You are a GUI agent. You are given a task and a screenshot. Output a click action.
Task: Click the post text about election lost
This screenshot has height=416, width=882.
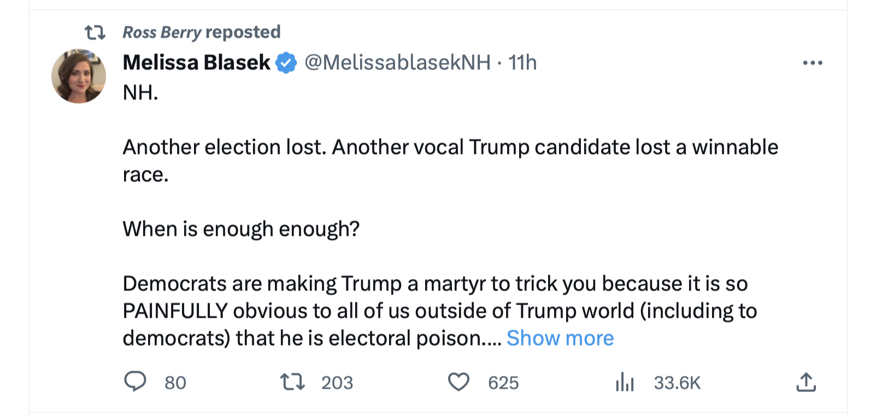450,147
